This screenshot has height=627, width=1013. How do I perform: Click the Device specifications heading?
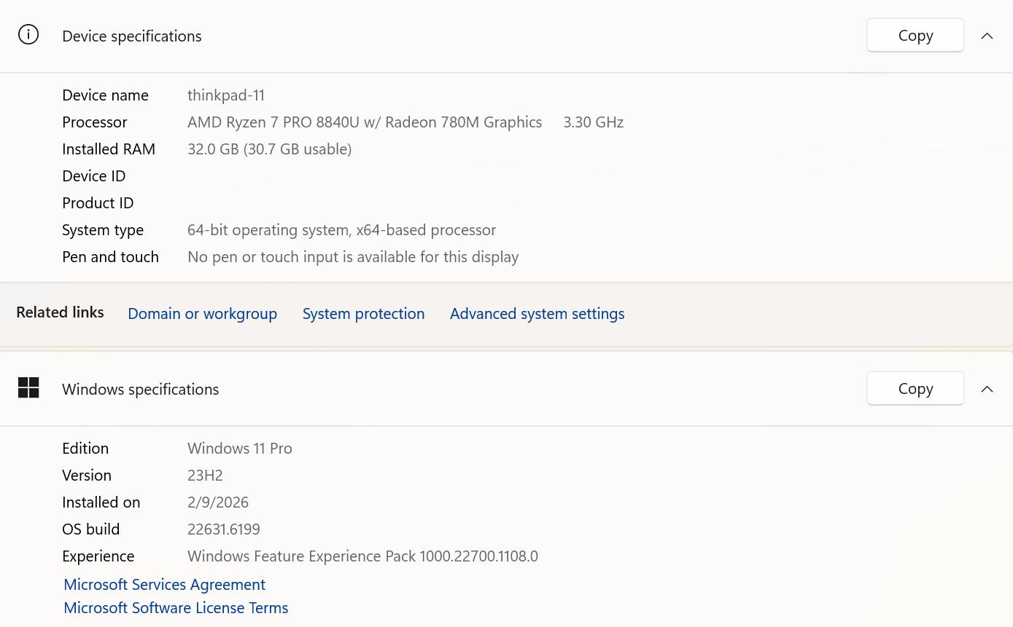(x=132, y=36)
